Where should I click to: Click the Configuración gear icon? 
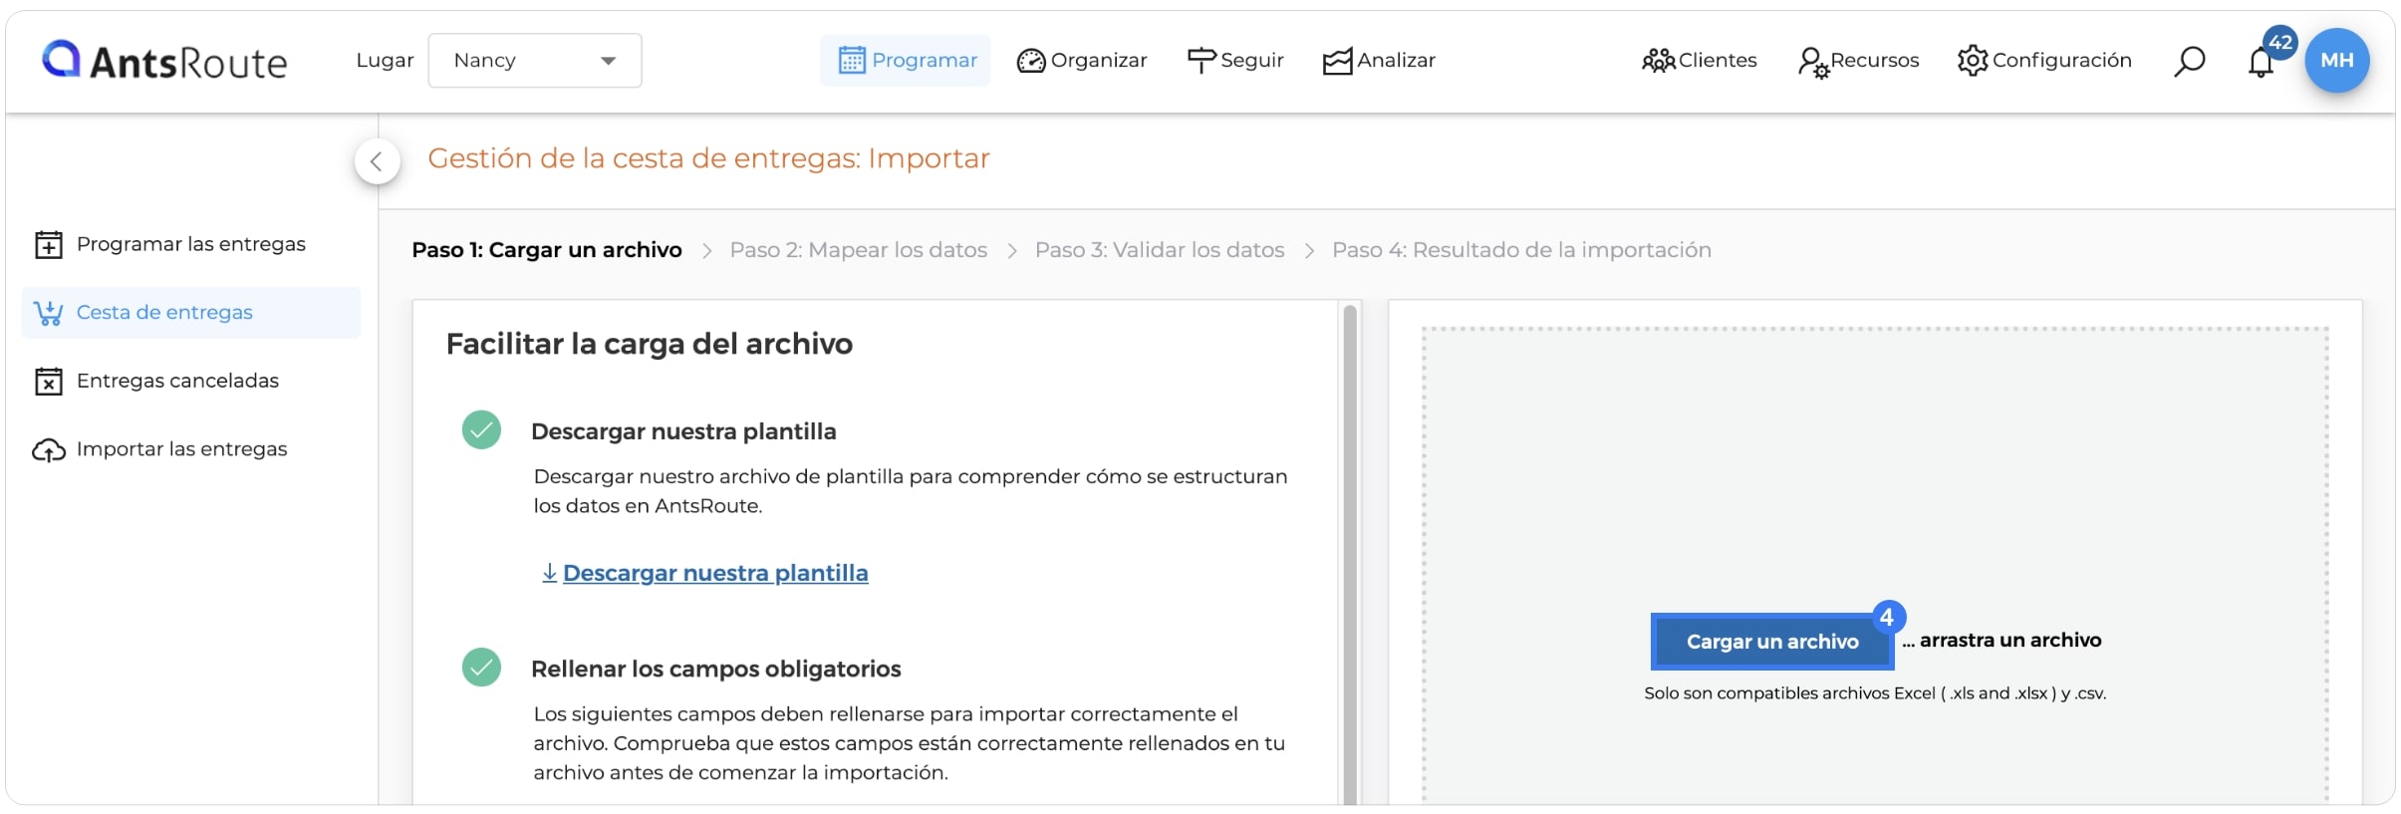(1973, 61)
